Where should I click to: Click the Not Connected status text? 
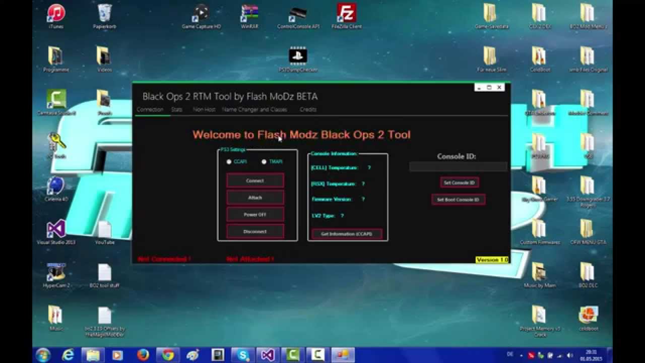[x=164, y=259]
